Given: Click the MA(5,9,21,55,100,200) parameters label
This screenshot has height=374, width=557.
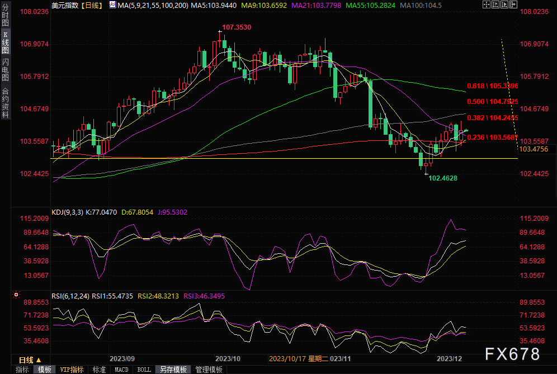Looking at the screenshot, I should 150,5.
